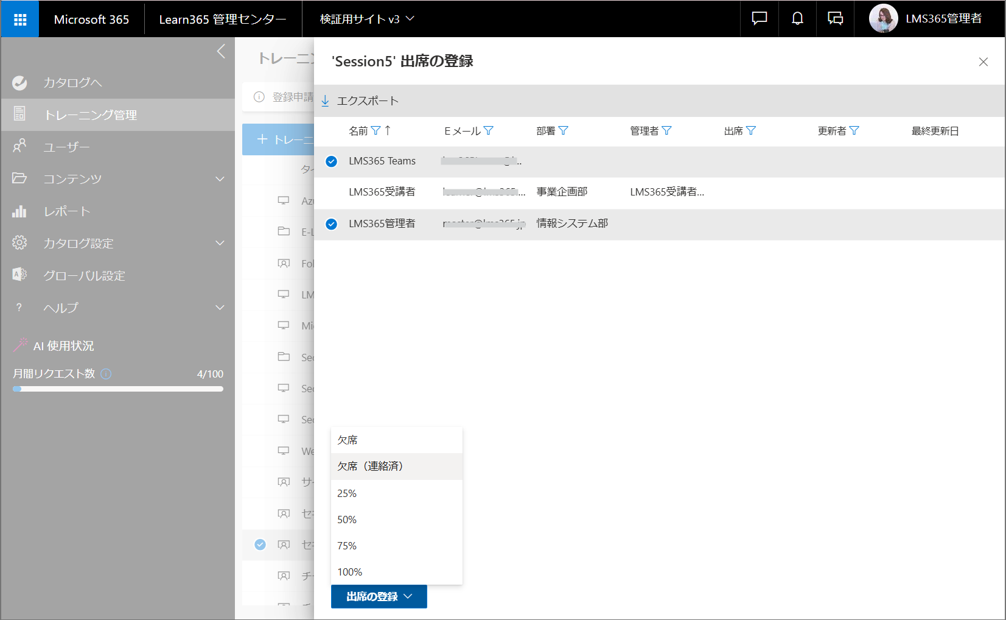
Task: Click the ユーザー people icon
Action: coord(19,146)
